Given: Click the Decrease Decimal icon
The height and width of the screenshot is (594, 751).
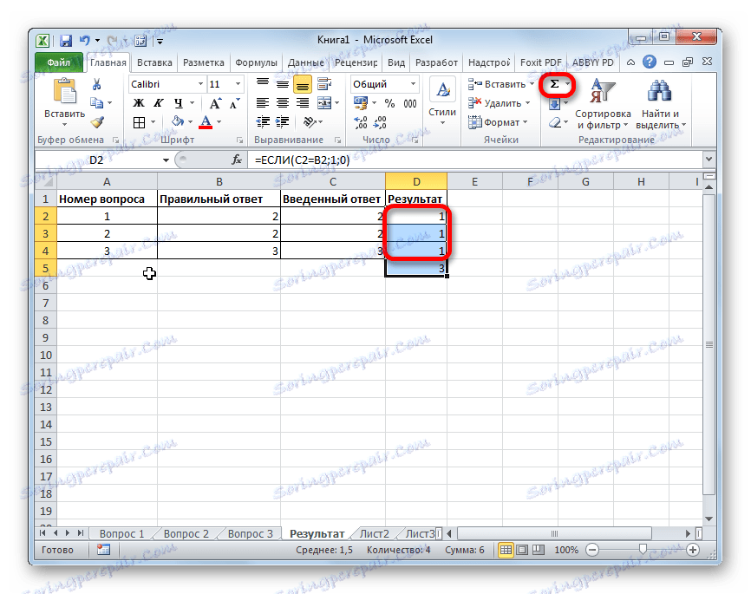Looking at the screenshot, I should pyautogui.click(x=380, y=122).
